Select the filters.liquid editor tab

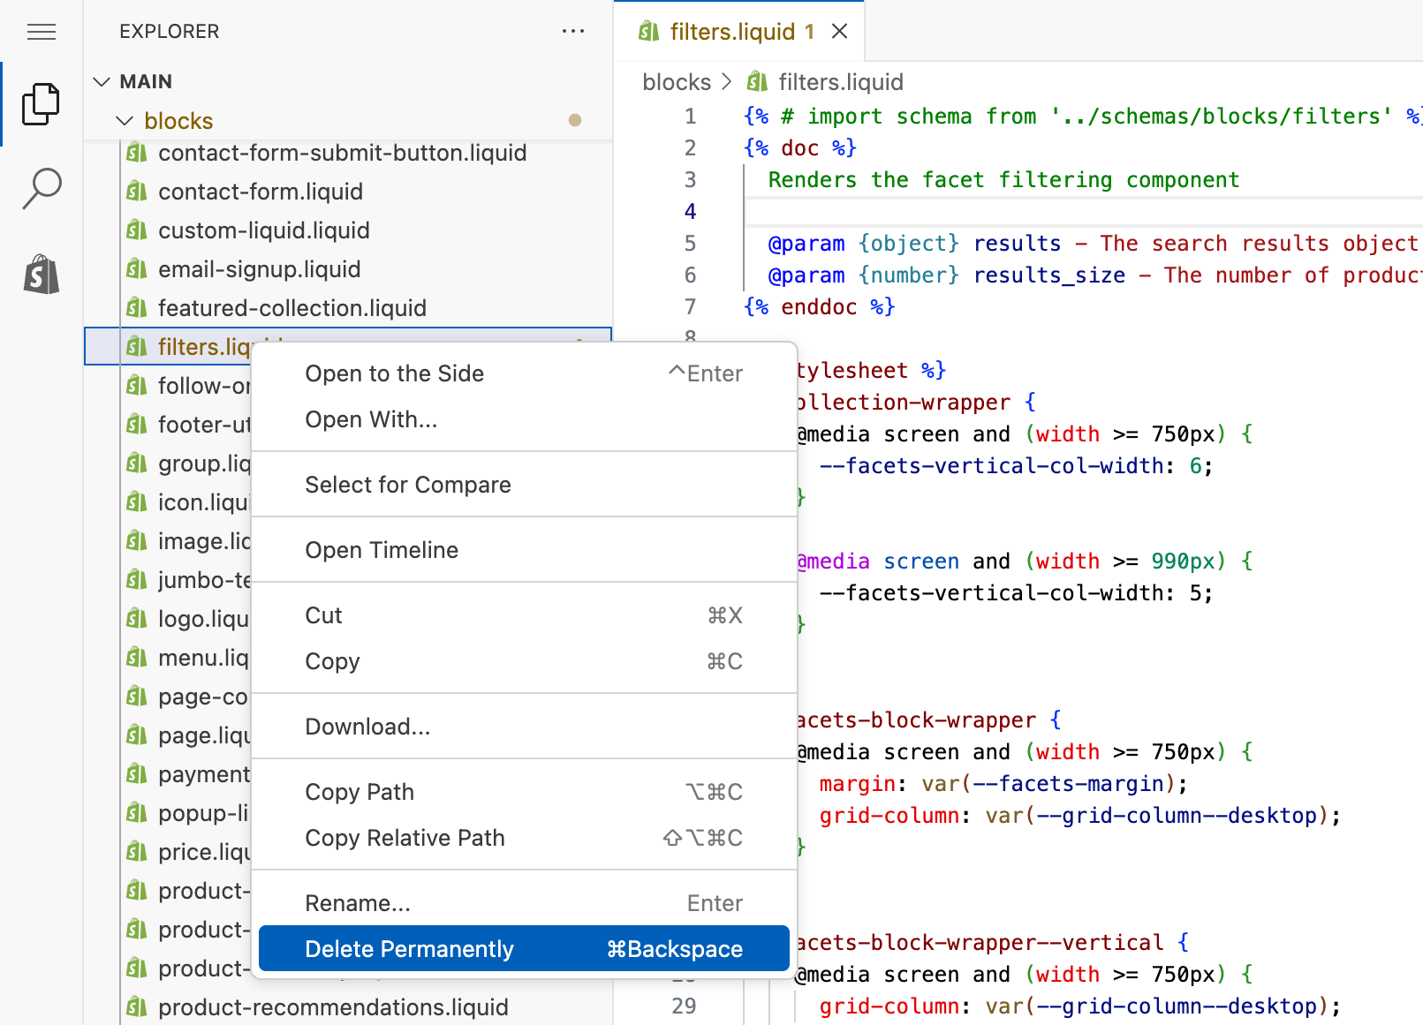click(739, 32)
